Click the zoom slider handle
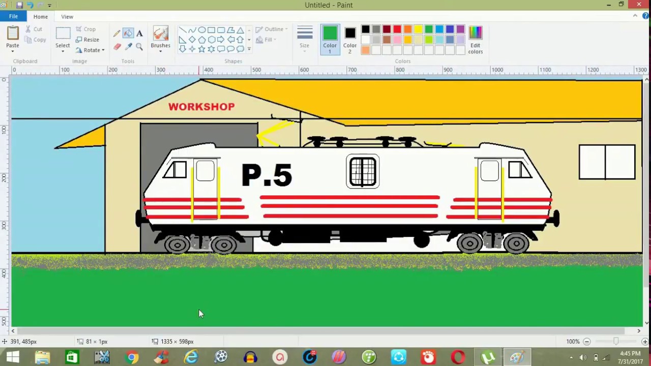Image resolution: width=651 pixels, height=366 pixels. click(x=615, y=342)
